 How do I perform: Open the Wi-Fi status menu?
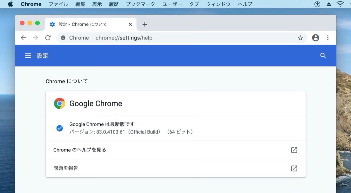[x=340, y=4]
